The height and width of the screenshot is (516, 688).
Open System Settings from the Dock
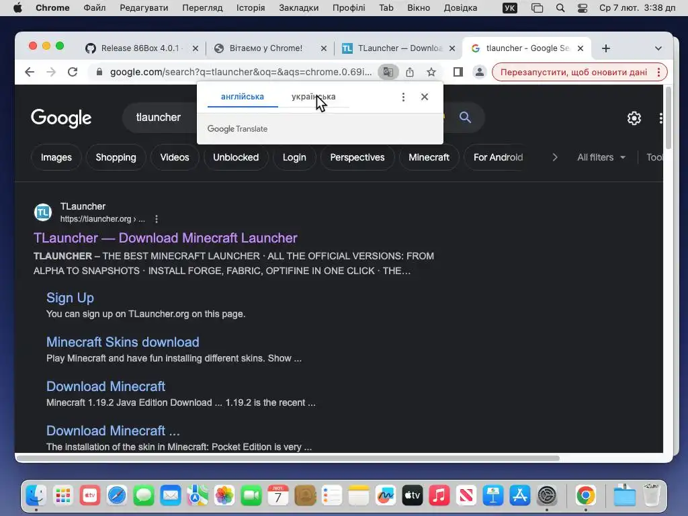point(547,495)
